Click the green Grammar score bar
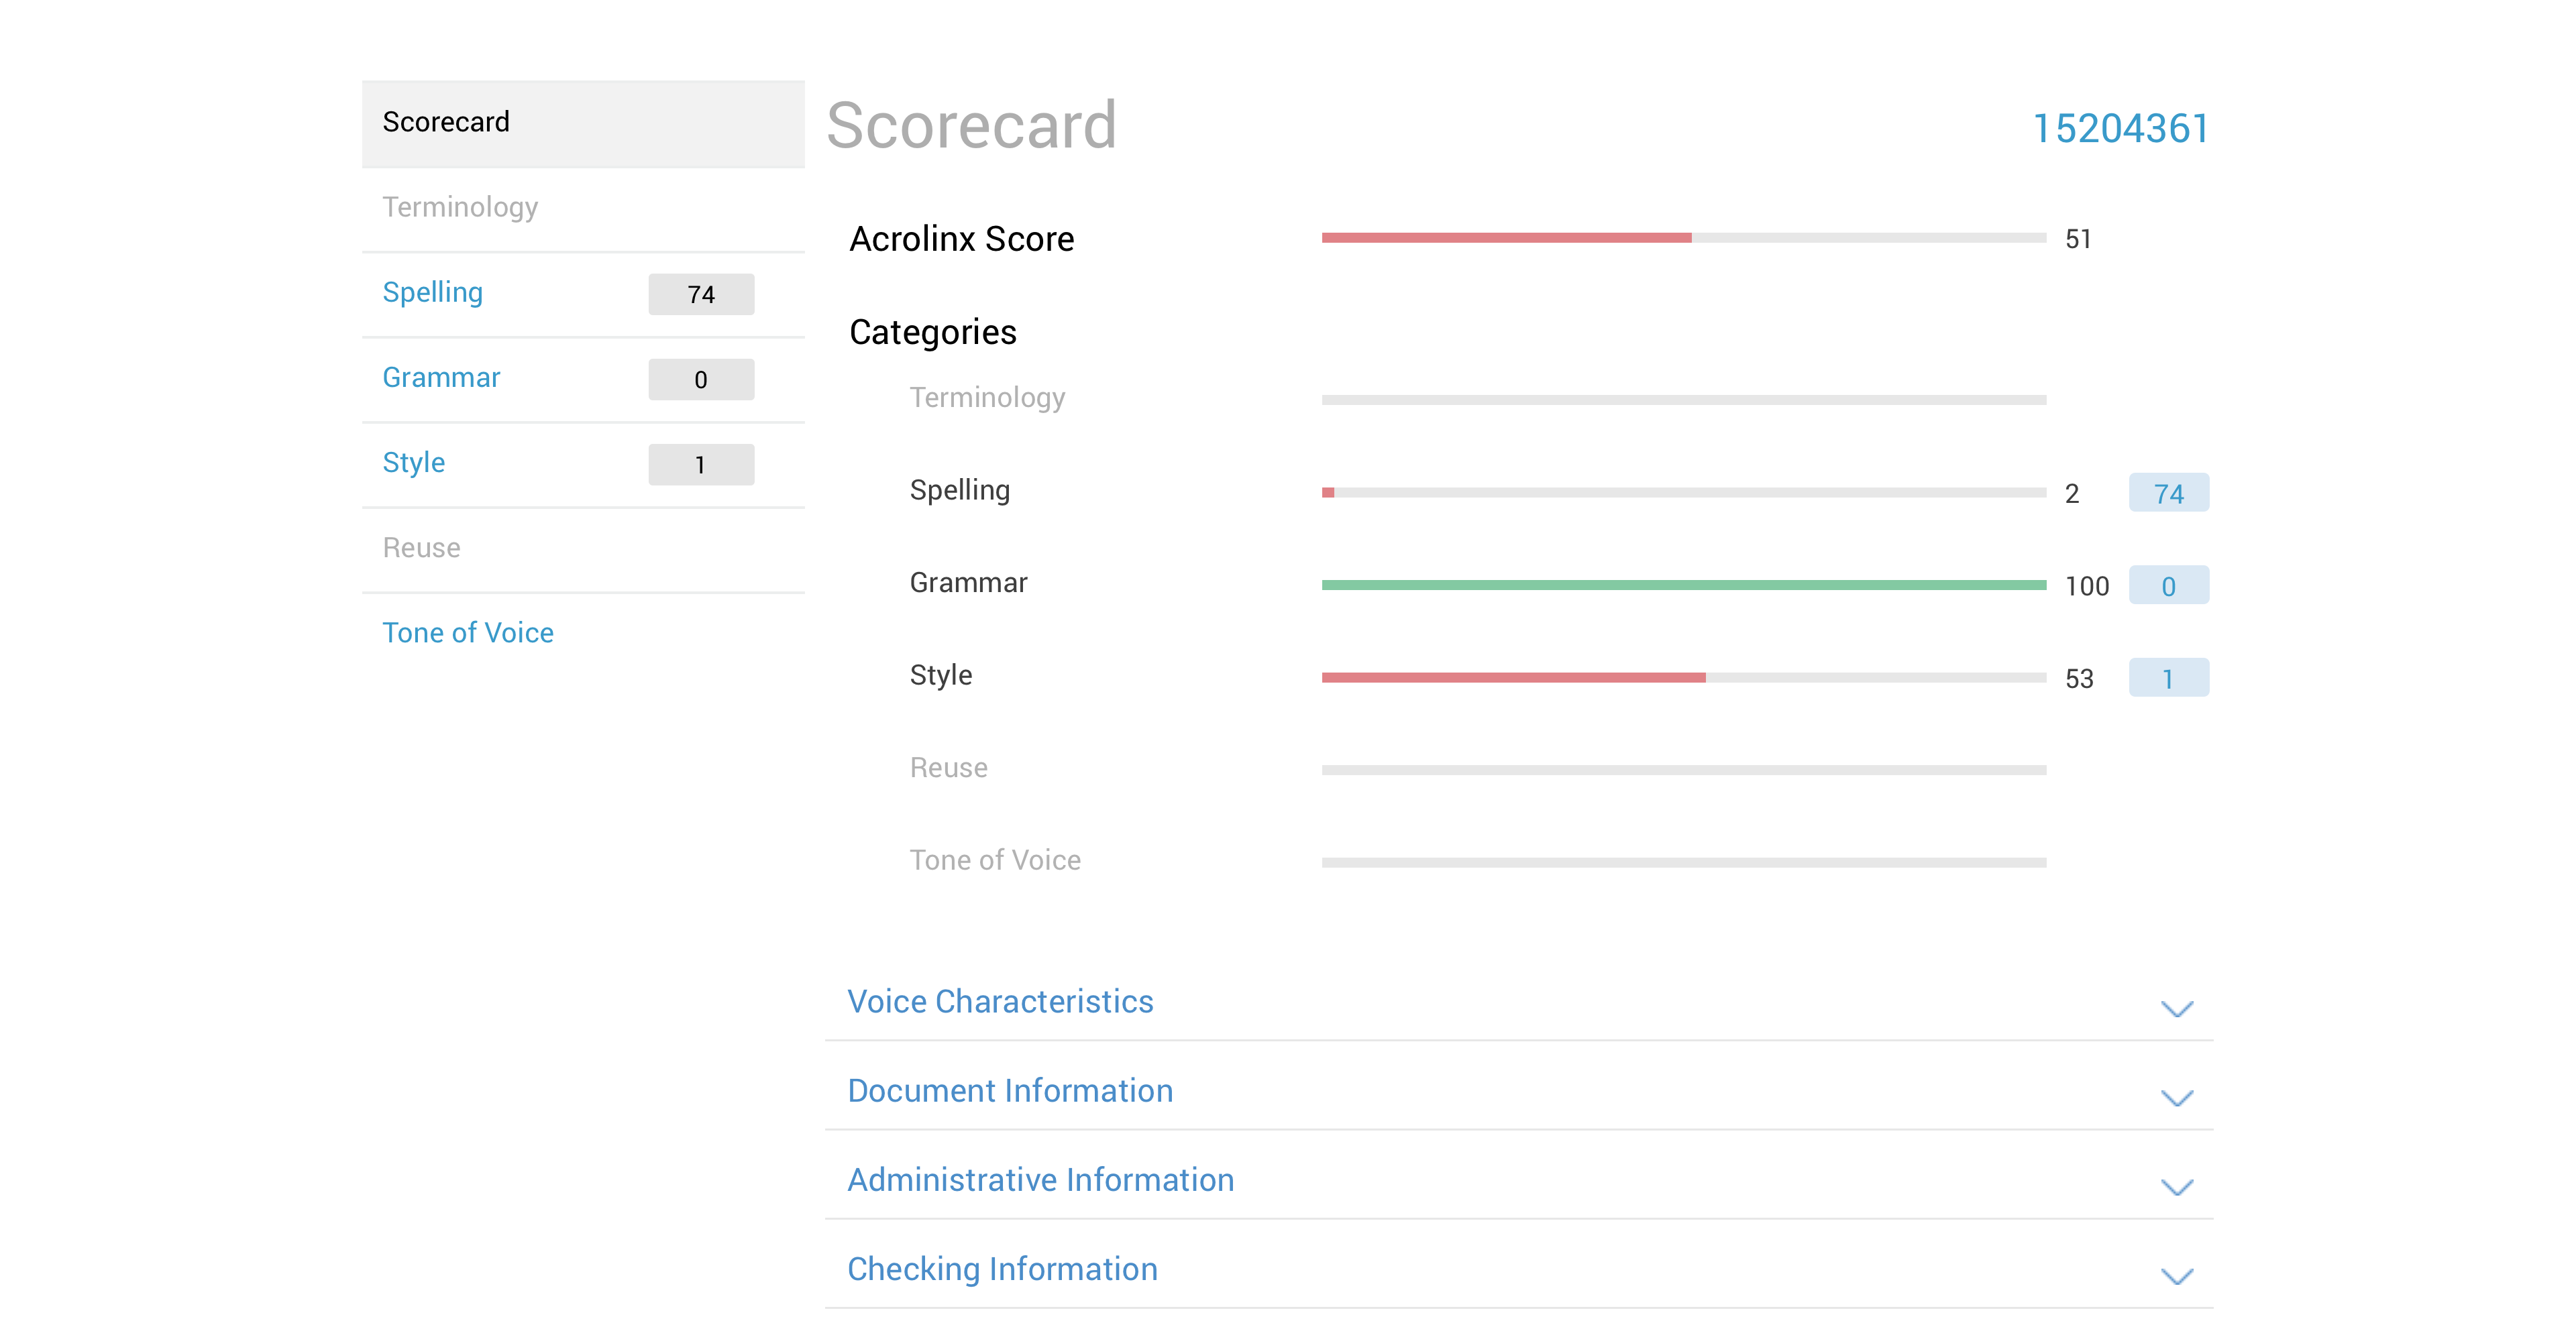2576x1327 pixels. tap(1683, 583)
